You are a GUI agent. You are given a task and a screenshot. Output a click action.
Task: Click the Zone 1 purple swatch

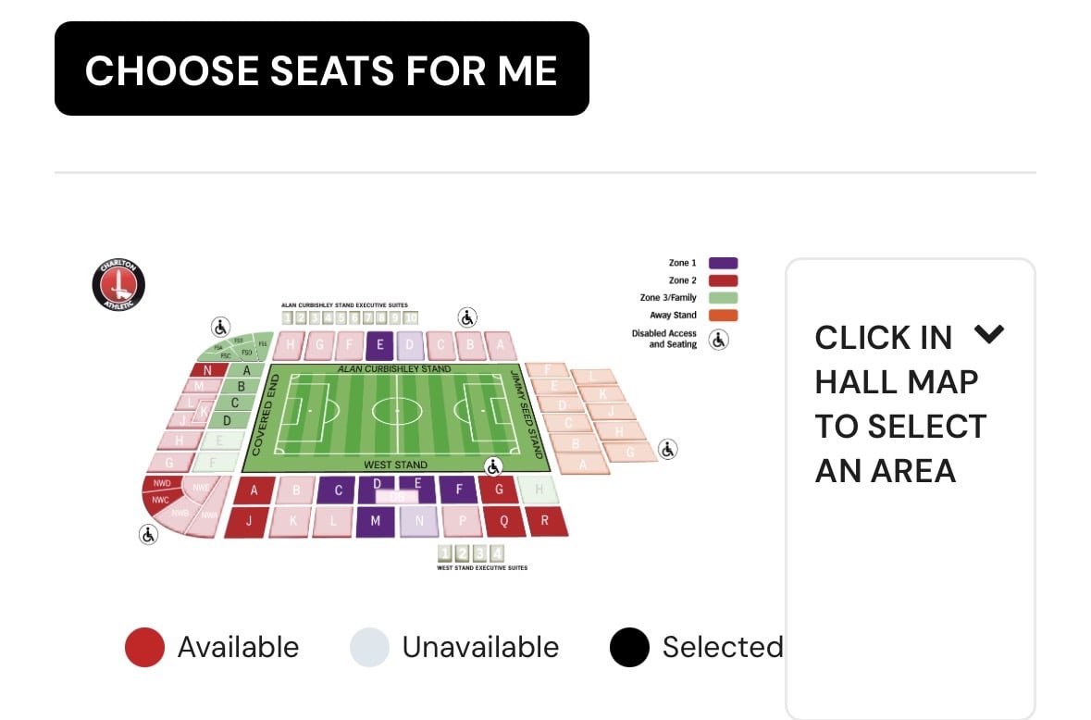pyautogui.click(x=724, y=264)
